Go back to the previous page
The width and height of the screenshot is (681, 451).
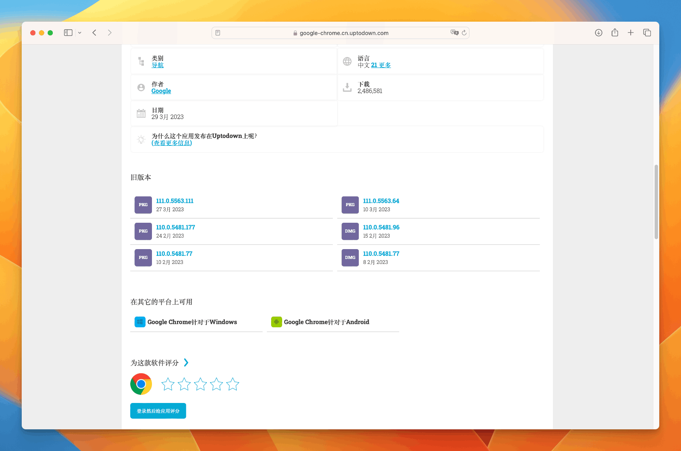point(94,33)
